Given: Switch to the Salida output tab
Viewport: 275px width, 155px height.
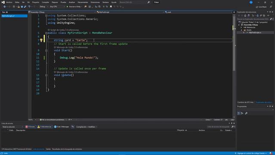Looking at the screenshot, I should (48, 149).
